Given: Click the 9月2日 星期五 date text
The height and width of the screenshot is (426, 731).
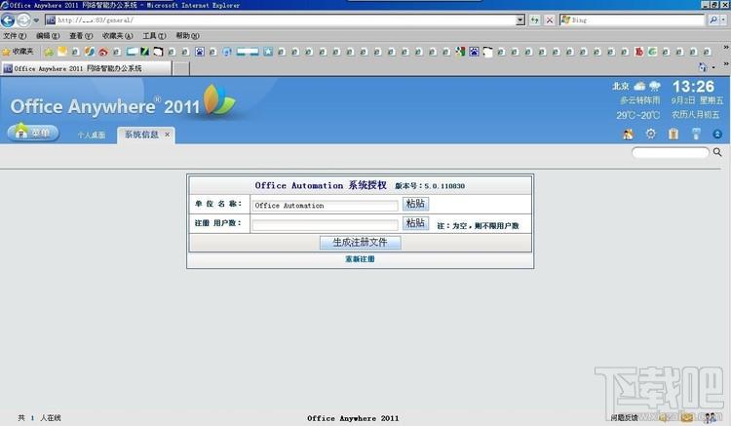Looking at the screenshot, I should click(x=697, y=100).
